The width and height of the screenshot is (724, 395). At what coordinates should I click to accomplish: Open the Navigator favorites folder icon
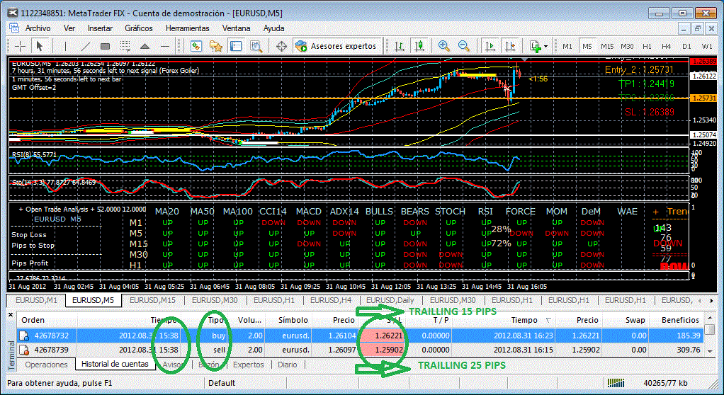point(215,46)
